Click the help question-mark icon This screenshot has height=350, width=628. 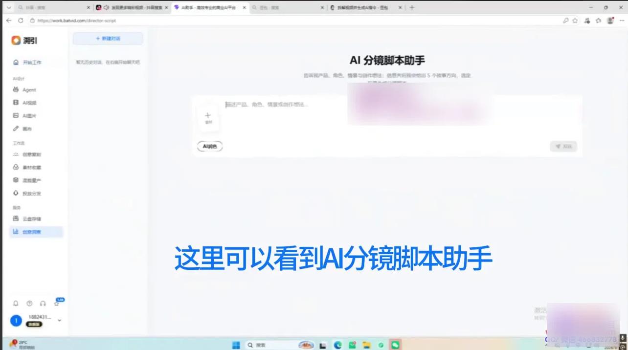[x=29, y=304]
